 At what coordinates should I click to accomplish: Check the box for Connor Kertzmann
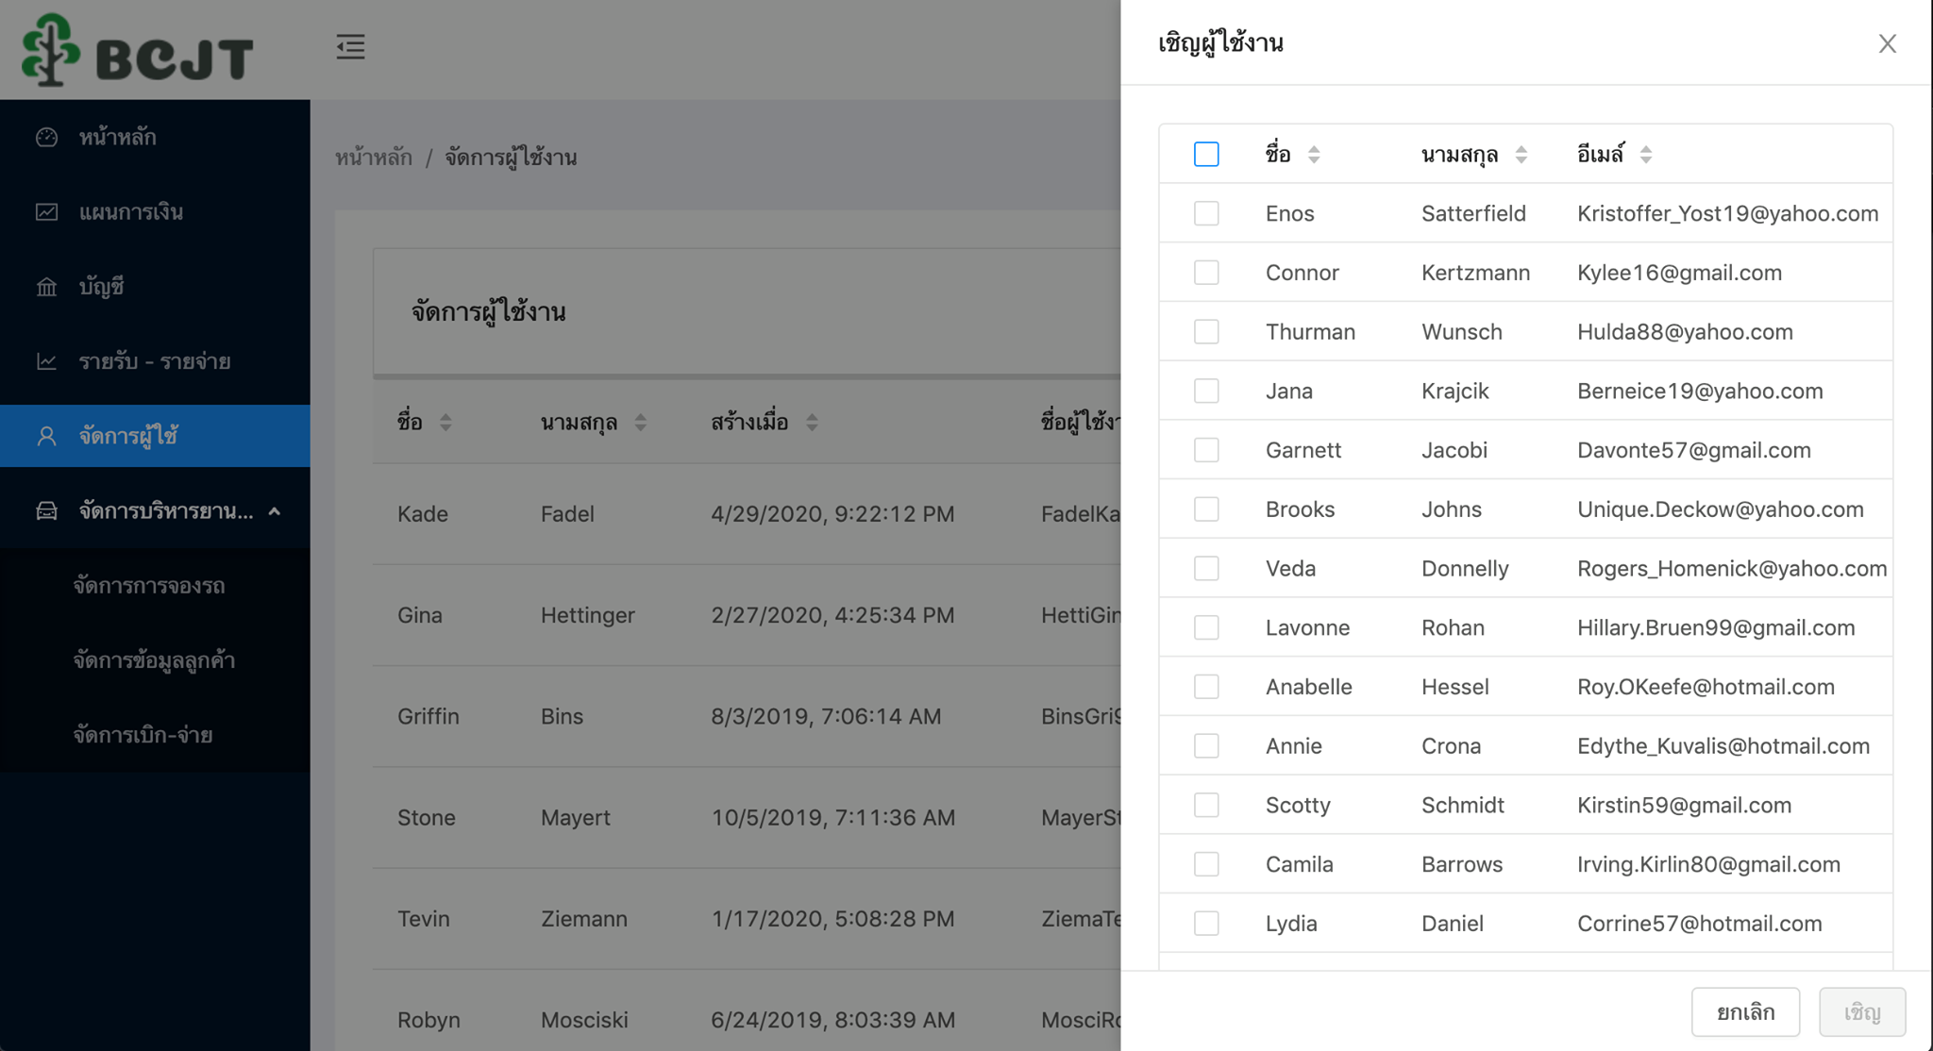point(1206,273)
